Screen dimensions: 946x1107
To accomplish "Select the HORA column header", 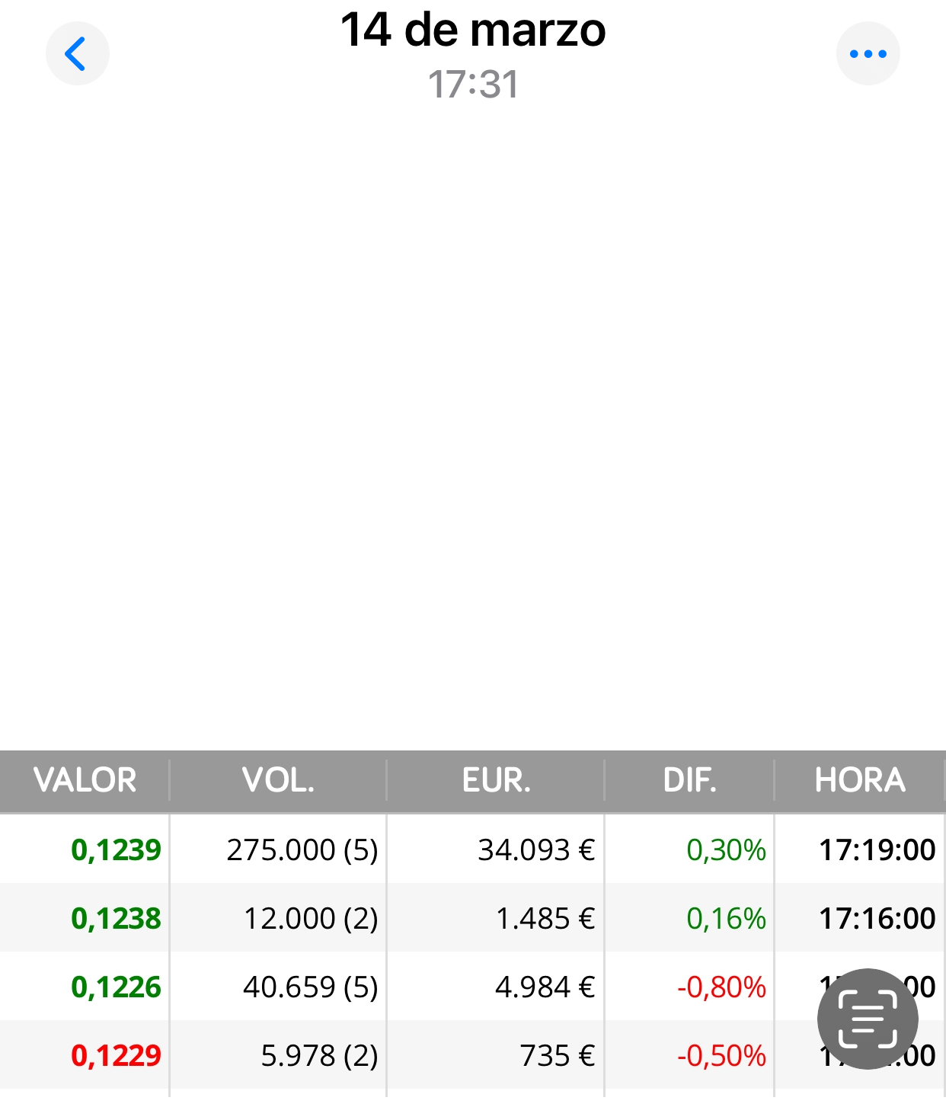I will coord(860,780).
